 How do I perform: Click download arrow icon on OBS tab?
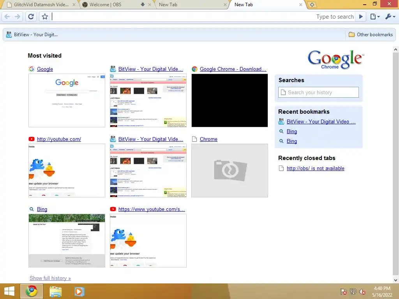point(143,5)
